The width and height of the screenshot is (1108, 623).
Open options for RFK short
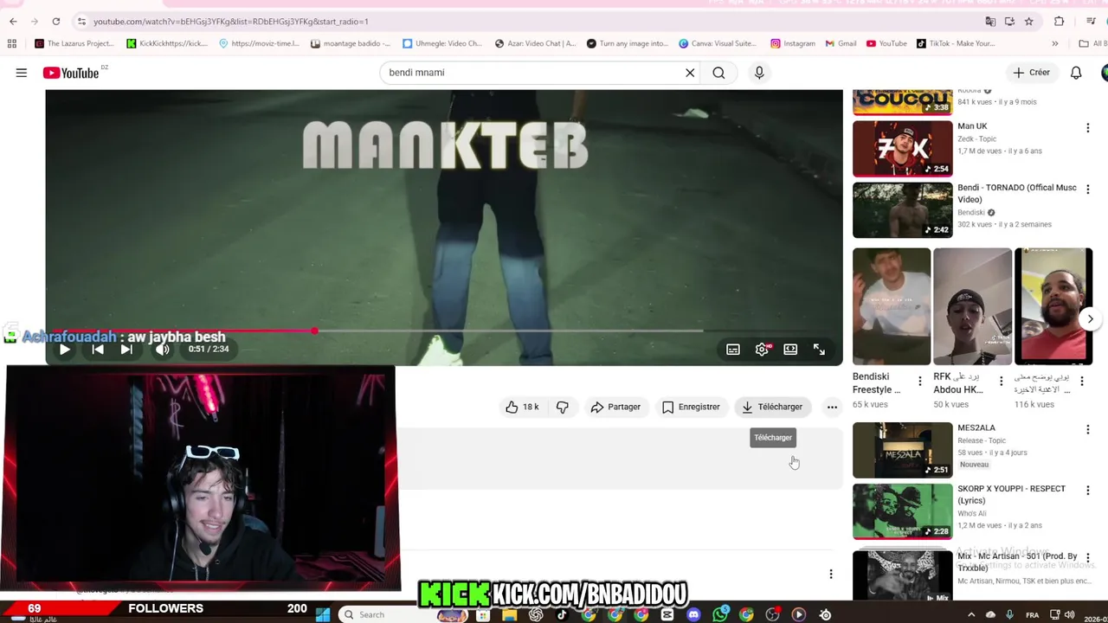tap(1001, 381)
